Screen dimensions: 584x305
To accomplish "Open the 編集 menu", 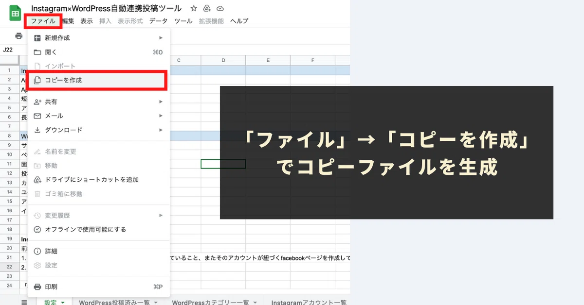I will point(68,21).
